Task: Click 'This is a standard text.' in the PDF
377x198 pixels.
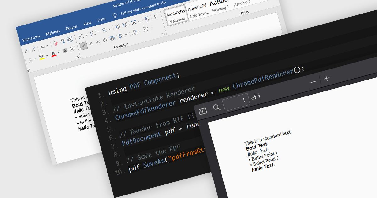Action: [x=268, y=138]
